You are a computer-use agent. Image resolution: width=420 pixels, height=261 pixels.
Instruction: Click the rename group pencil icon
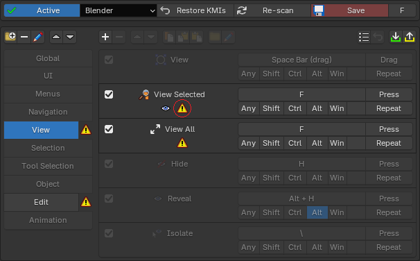pyautogui.click(x=37, y=37)
